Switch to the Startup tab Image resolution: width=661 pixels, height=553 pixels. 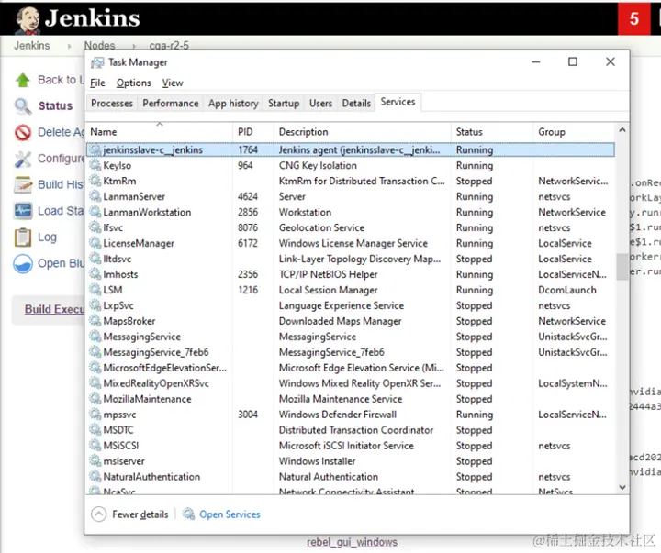[284, 104]
